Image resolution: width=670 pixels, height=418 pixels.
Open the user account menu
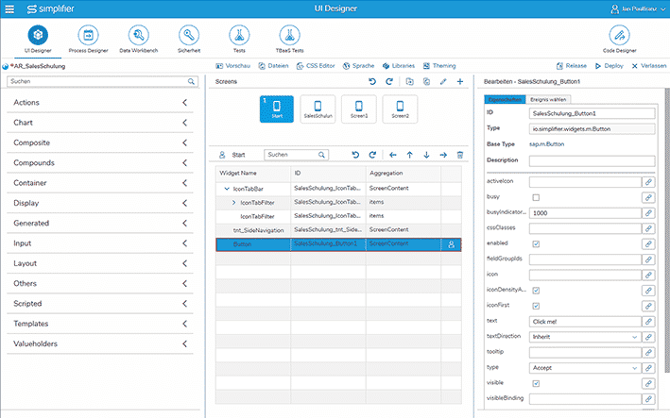click(x=639, y=8)
